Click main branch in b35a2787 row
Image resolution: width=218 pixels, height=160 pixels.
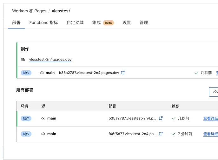52,118
